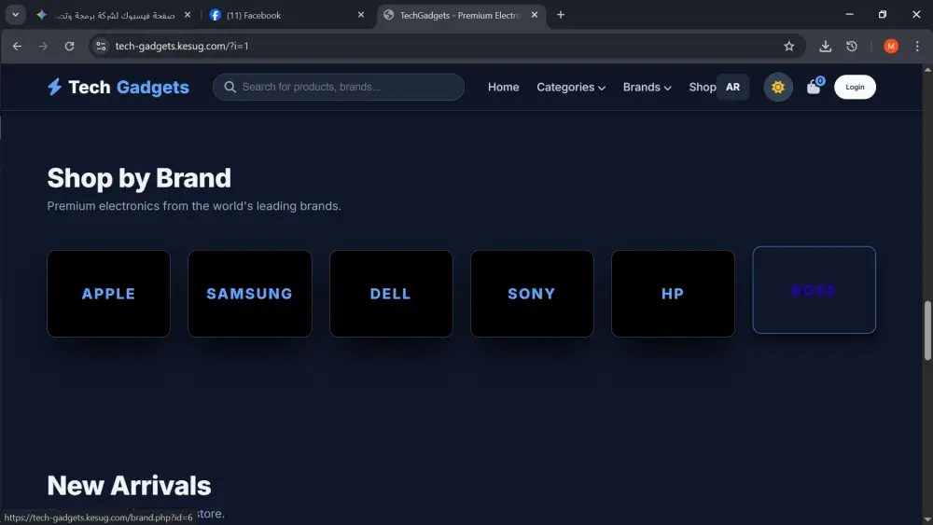Viewport: 933px width, 525px height.
Task: Switch to the (11) Facebook tab
Action: pyautogui.click(x=287, y=15)
